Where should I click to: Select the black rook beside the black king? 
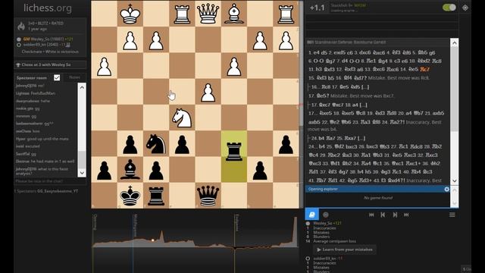156,196
